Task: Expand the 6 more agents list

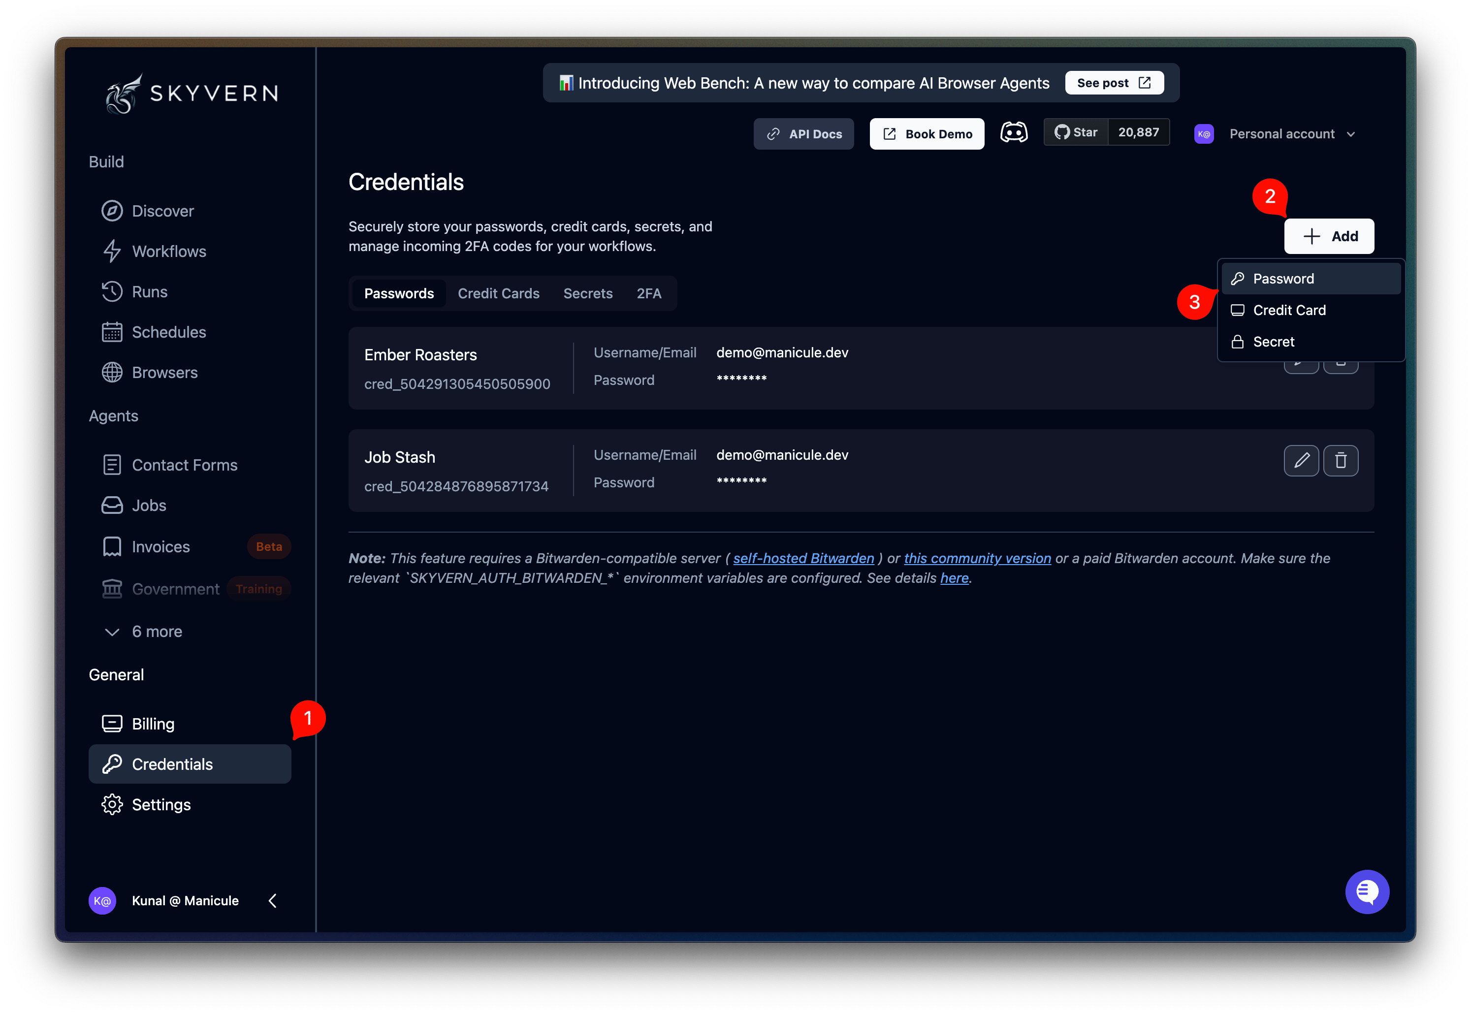Action: [190, 632]
